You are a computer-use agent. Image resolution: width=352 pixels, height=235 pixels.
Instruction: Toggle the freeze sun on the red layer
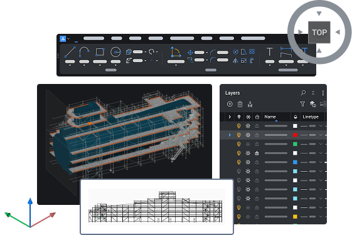pos(248,135)
